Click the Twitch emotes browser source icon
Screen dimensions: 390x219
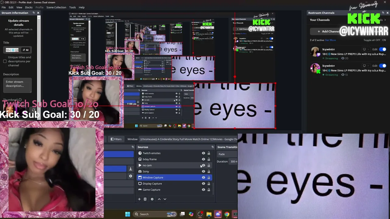(140, 153)
